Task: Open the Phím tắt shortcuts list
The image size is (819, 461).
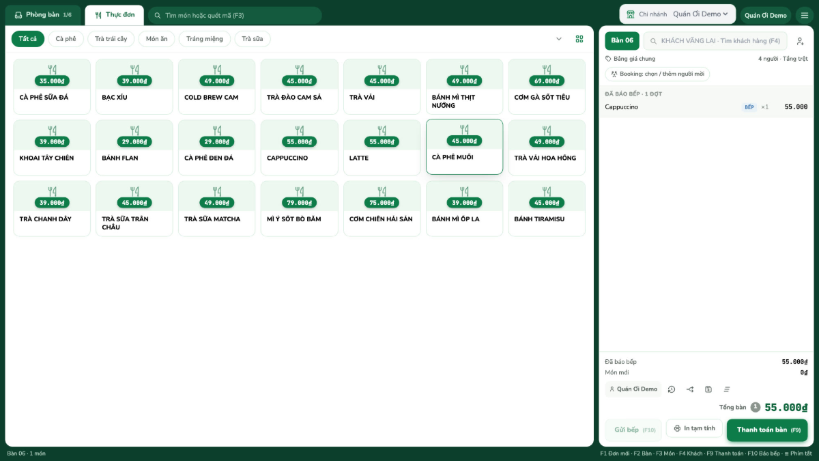Action: [797, 453]
